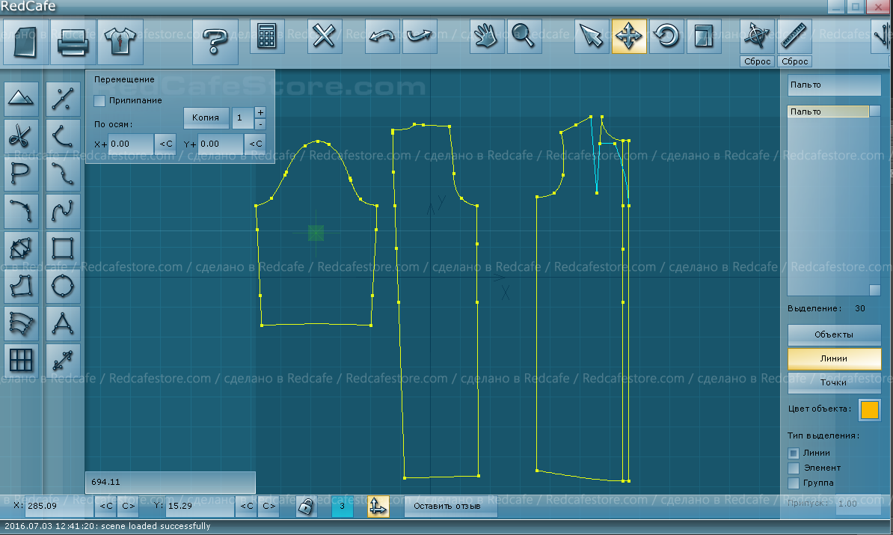The image size is (893, 535).
Task: Check the Элемент selection type checkbox
Action: (794, 468)
